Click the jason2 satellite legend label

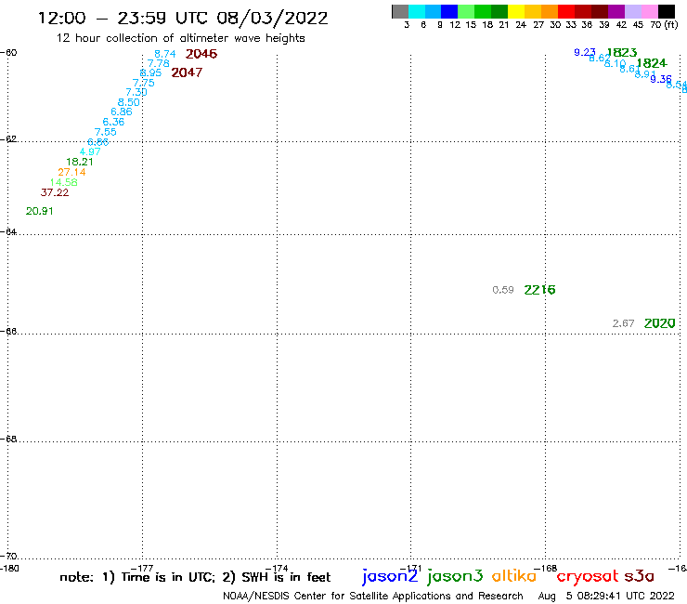coord(390,576)
